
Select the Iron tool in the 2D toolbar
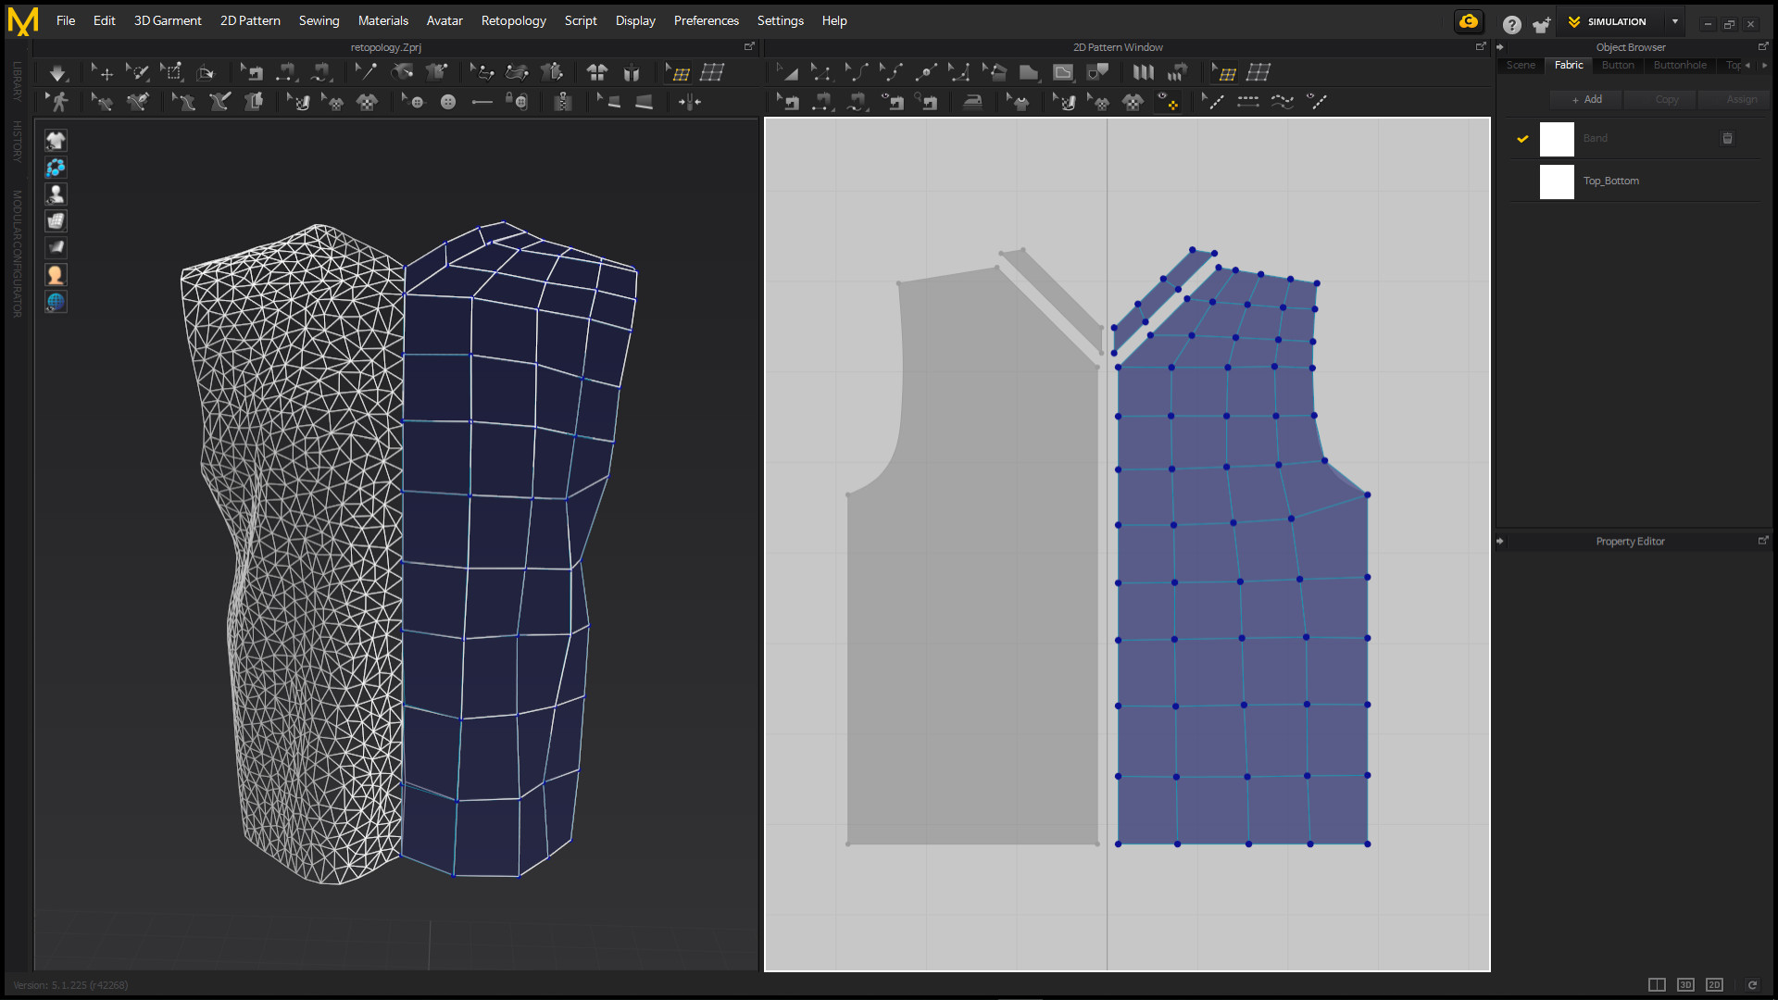point(972,102)
